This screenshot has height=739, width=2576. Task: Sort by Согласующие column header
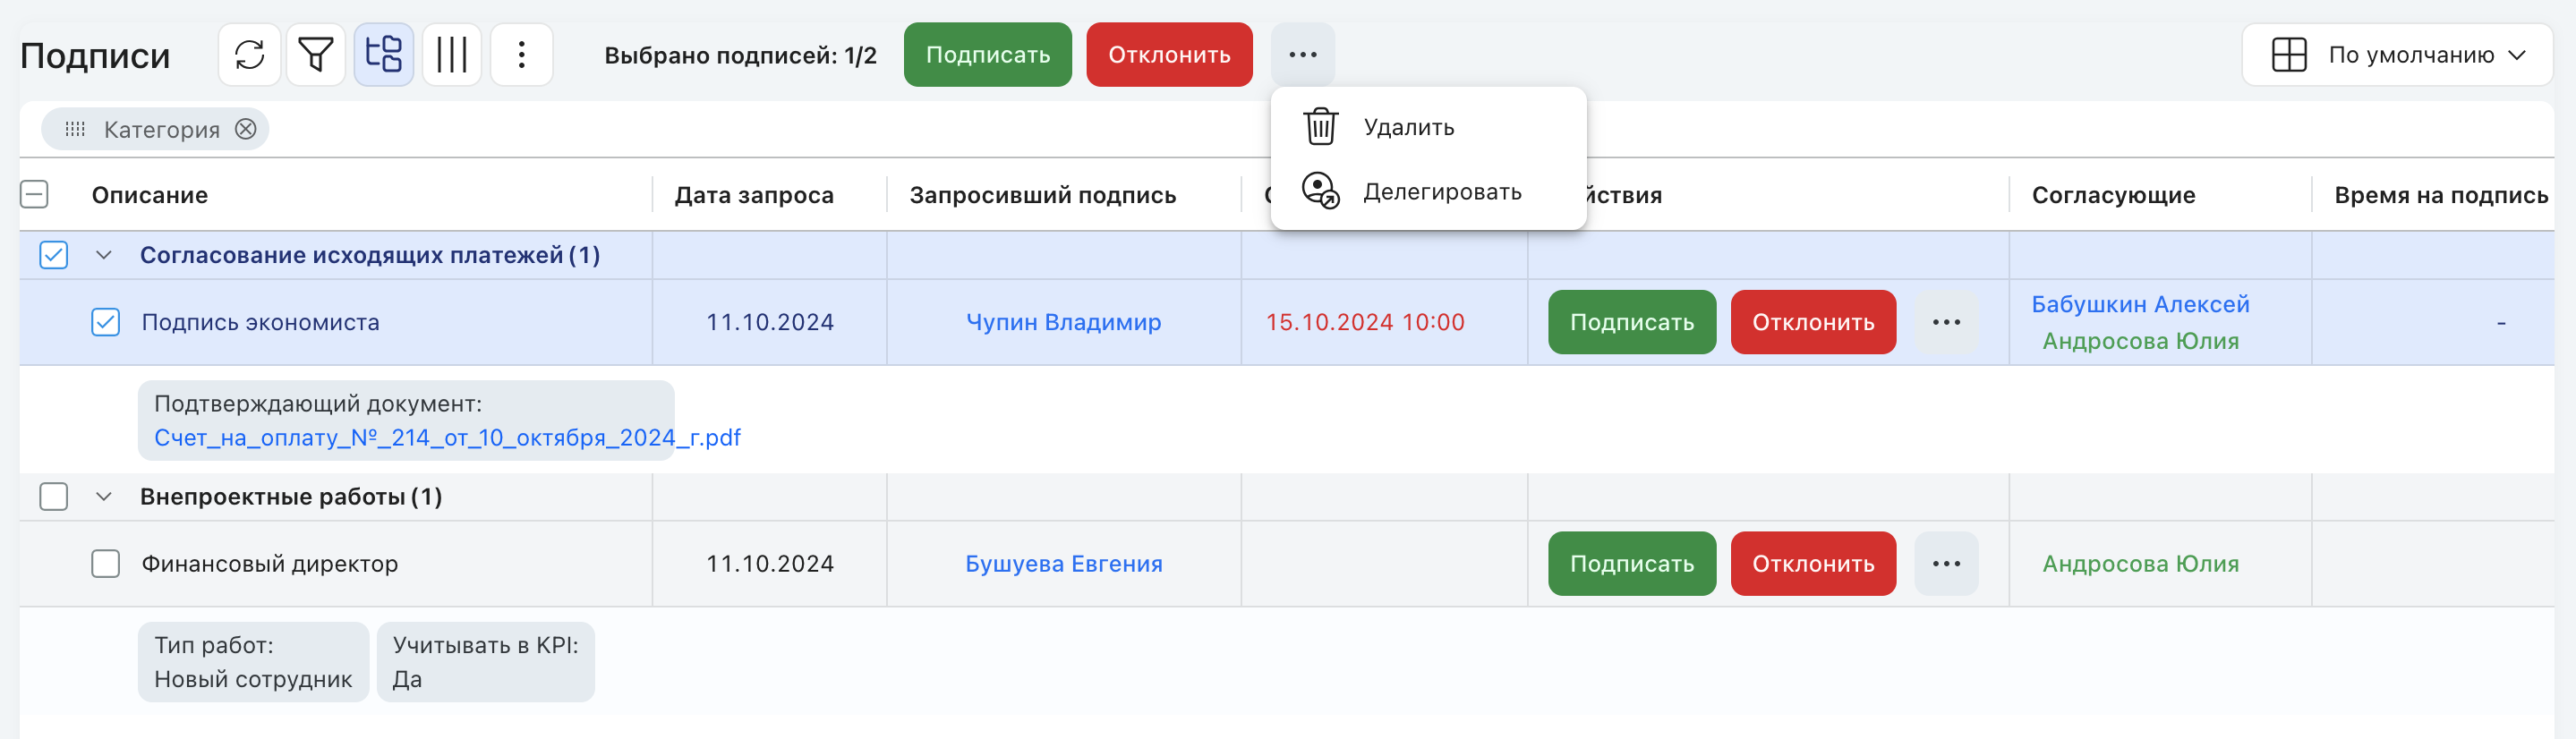[x=2113, y=195]
